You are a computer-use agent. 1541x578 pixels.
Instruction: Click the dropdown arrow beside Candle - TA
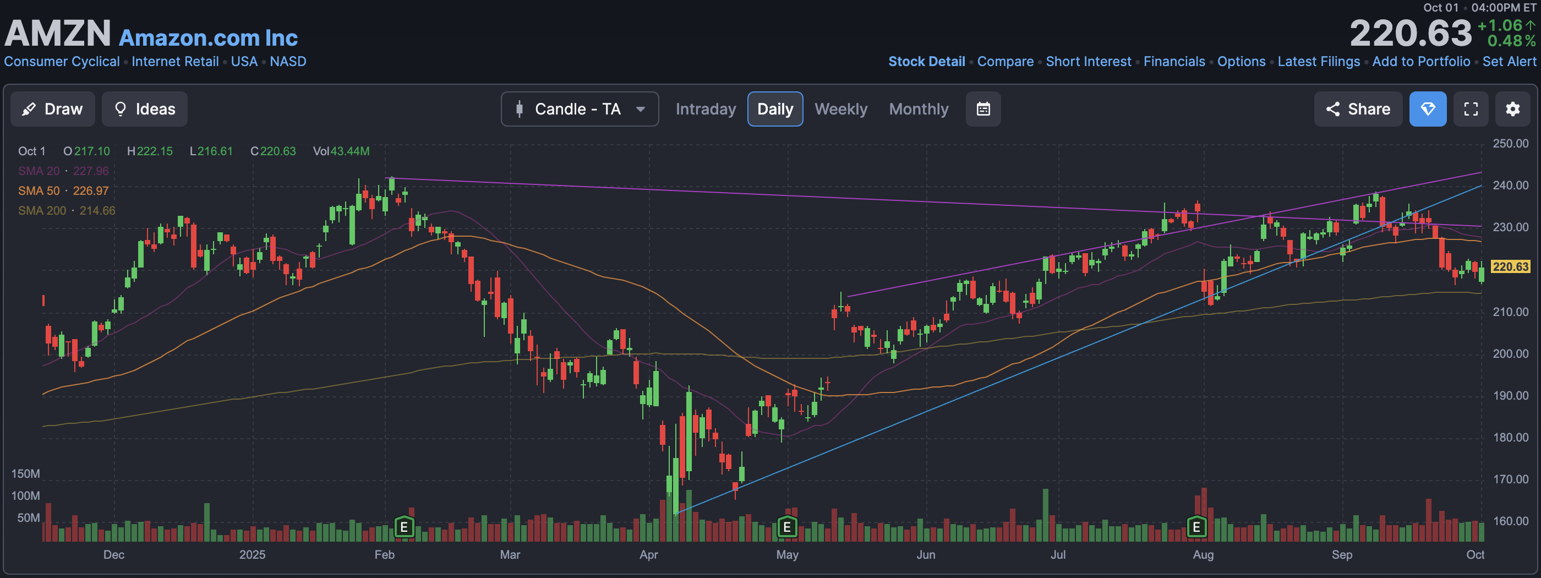[640, 110]
